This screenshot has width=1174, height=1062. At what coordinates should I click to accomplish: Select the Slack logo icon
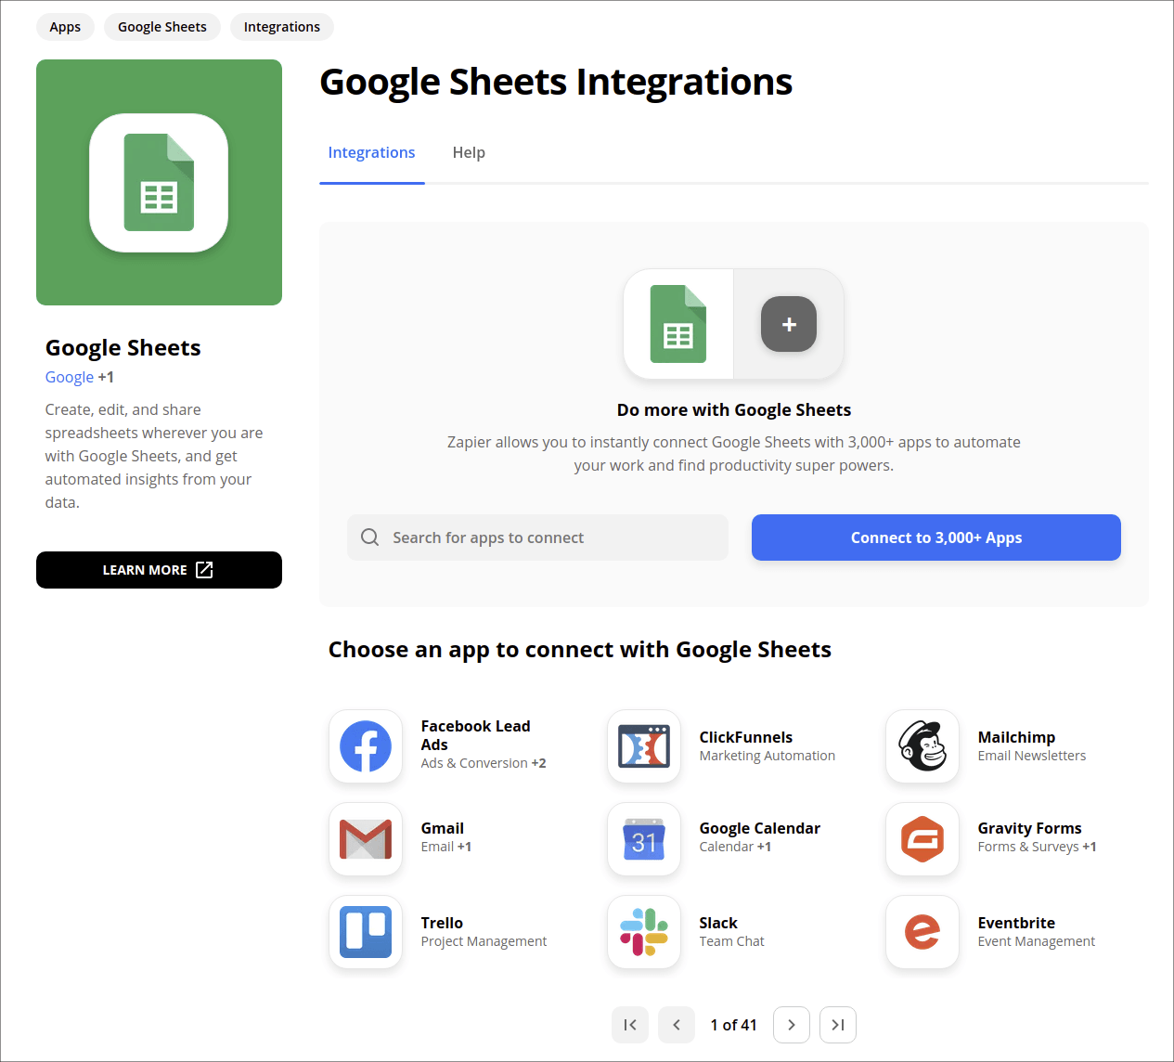[x=644, y=932]
